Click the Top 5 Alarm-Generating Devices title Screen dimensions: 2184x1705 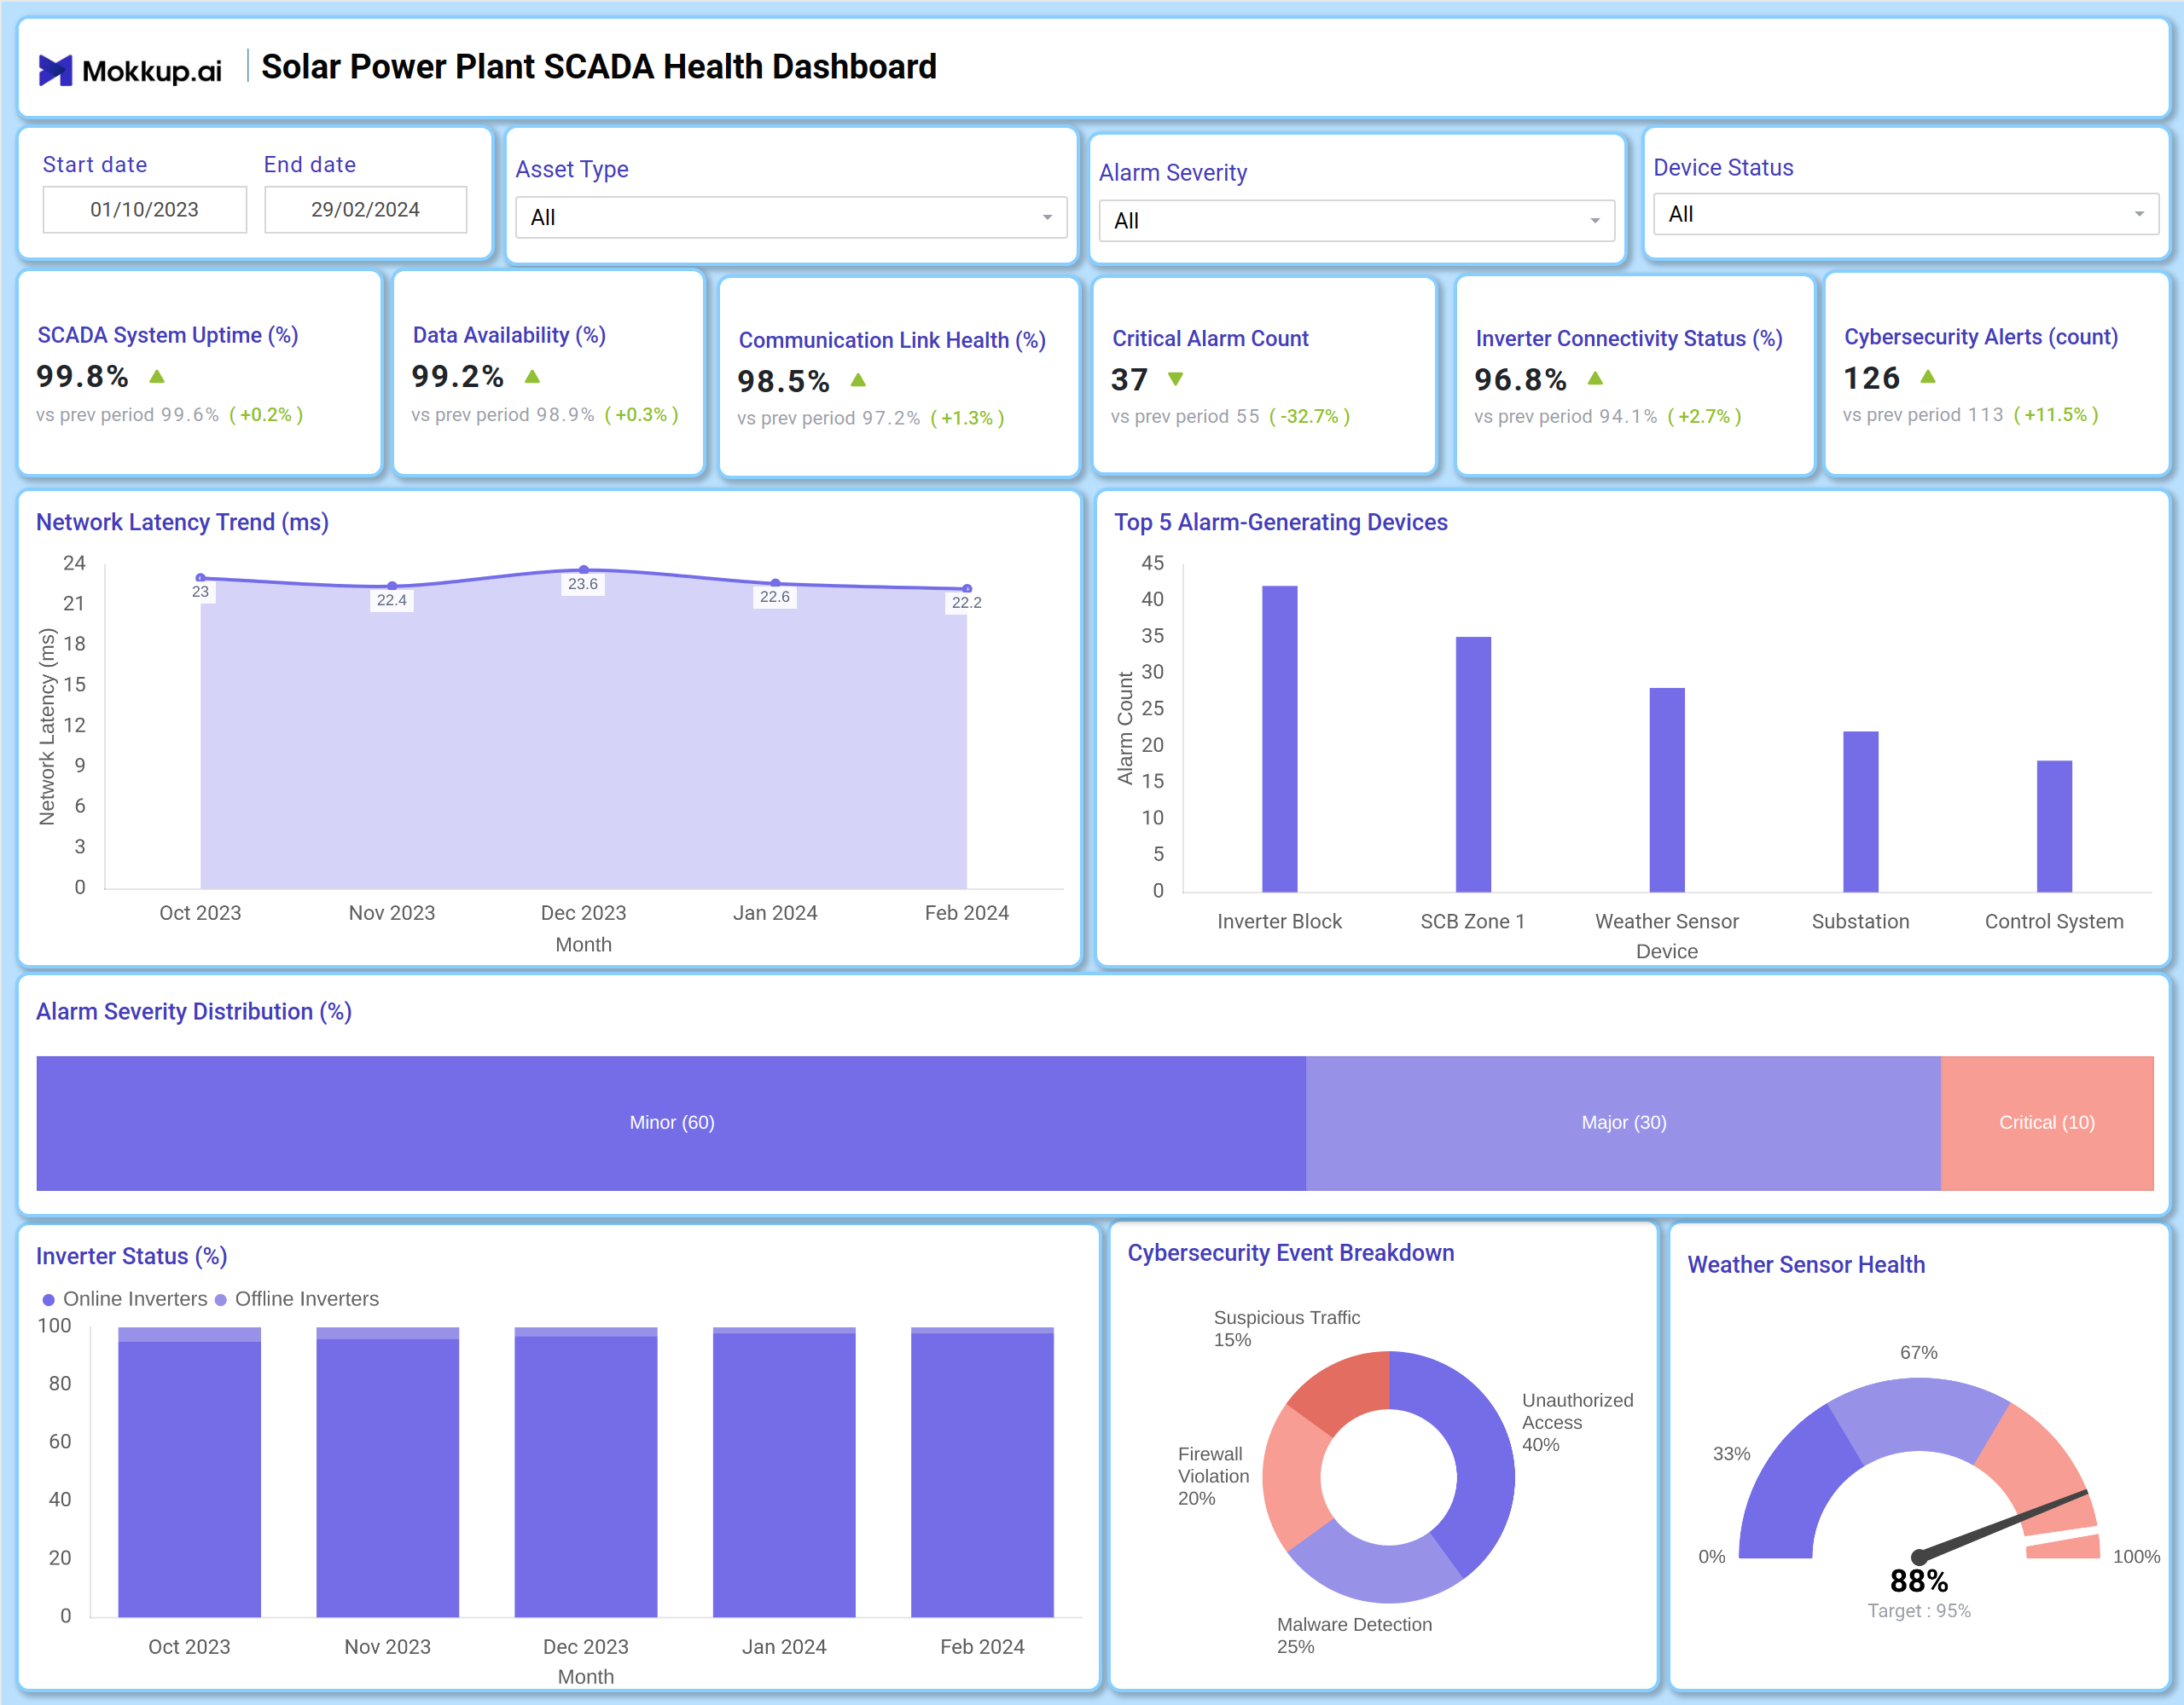tap(1281, 523)
